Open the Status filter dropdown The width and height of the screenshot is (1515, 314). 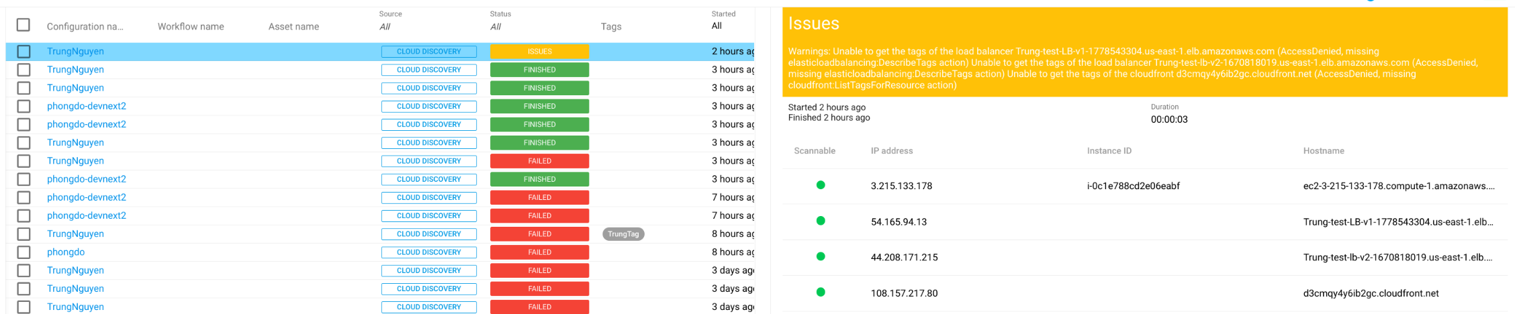(x=496, y=27)
